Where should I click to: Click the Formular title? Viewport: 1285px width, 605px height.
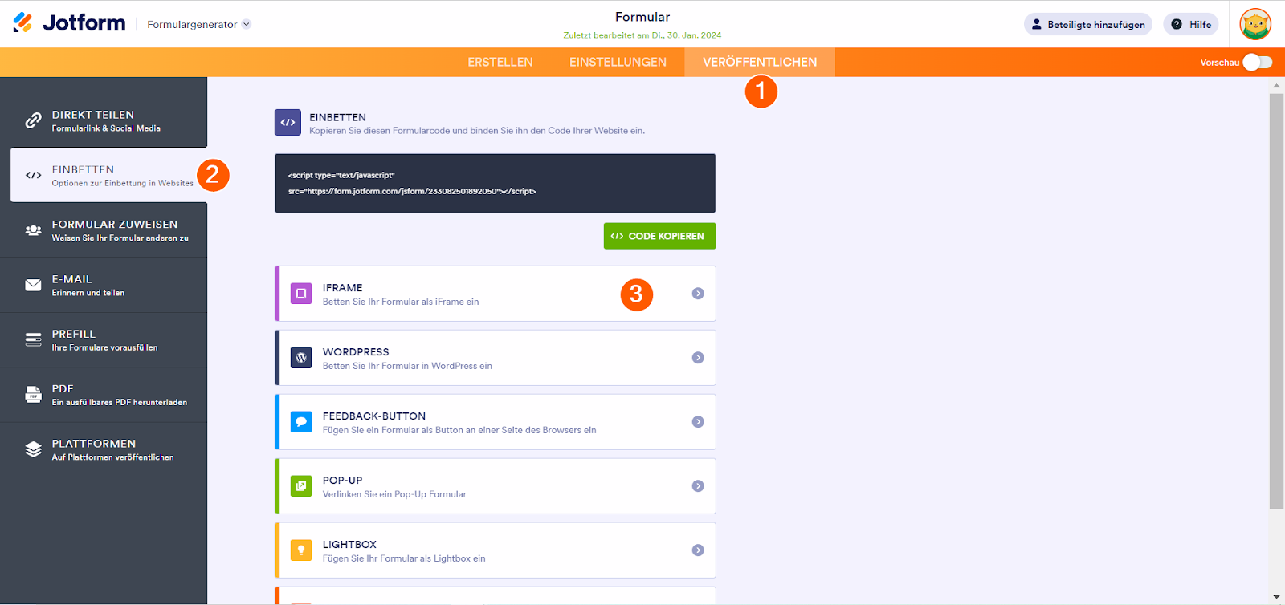[x=642, y=17]
